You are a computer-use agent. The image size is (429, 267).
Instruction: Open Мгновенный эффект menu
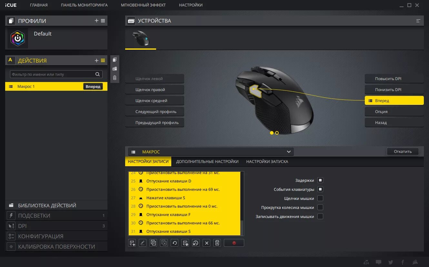[x=143, y=5]
